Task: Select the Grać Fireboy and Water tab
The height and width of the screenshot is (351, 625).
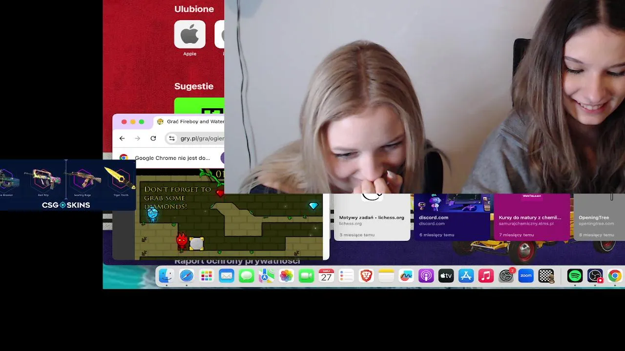Action: point(190,122)
